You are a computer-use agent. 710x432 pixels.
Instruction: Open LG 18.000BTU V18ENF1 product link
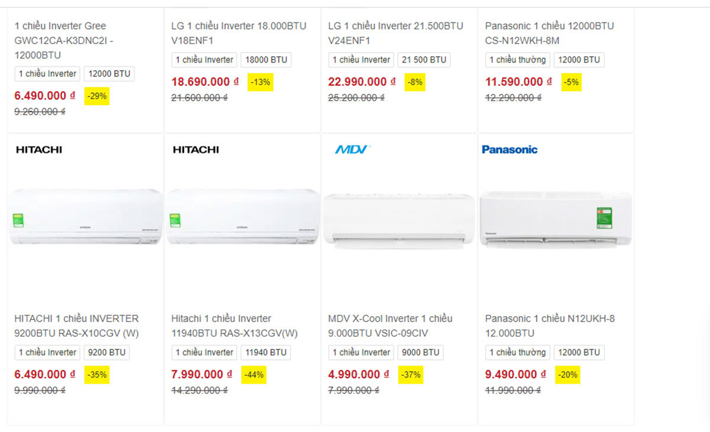(x=238, y=33)
